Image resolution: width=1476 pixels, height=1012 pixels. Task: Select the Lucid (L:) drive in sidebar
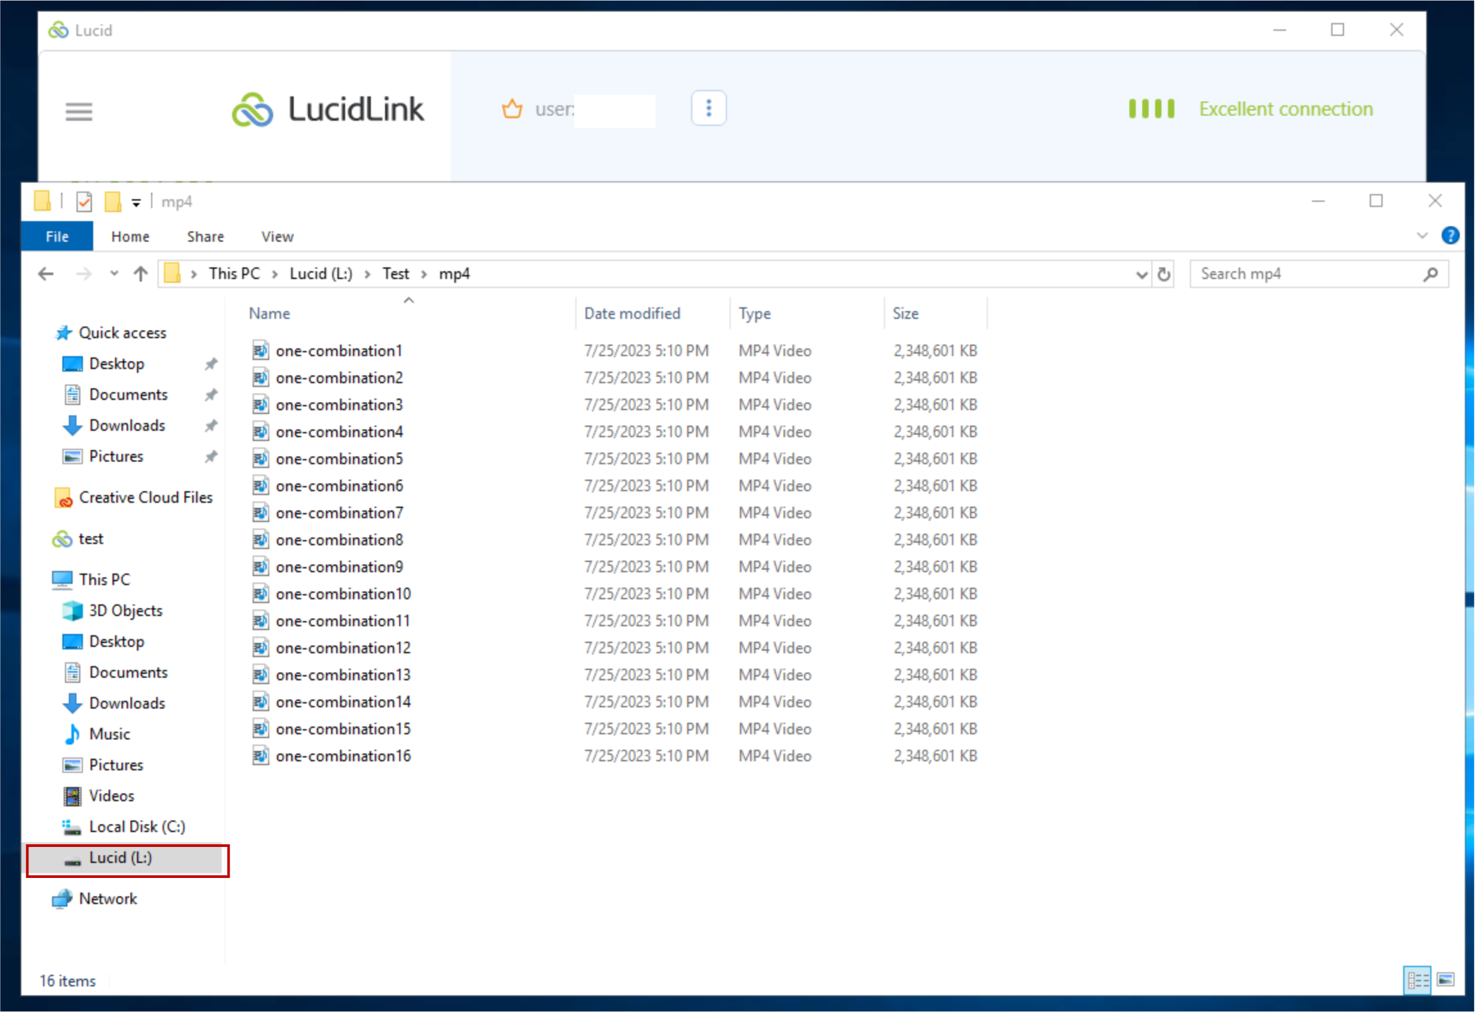pyautogui.click(x=121, y=857)
